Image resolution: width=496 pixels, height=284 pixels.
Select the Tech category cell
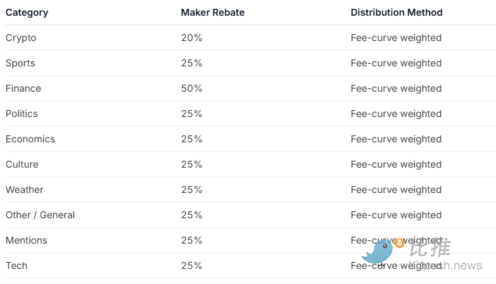coord(16,266)
